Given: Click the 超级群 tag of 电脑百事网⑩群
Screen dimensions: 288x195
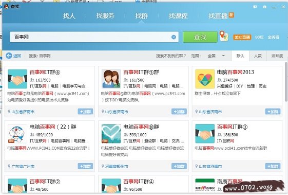Looking at the screenshot, I should [150, 141].
